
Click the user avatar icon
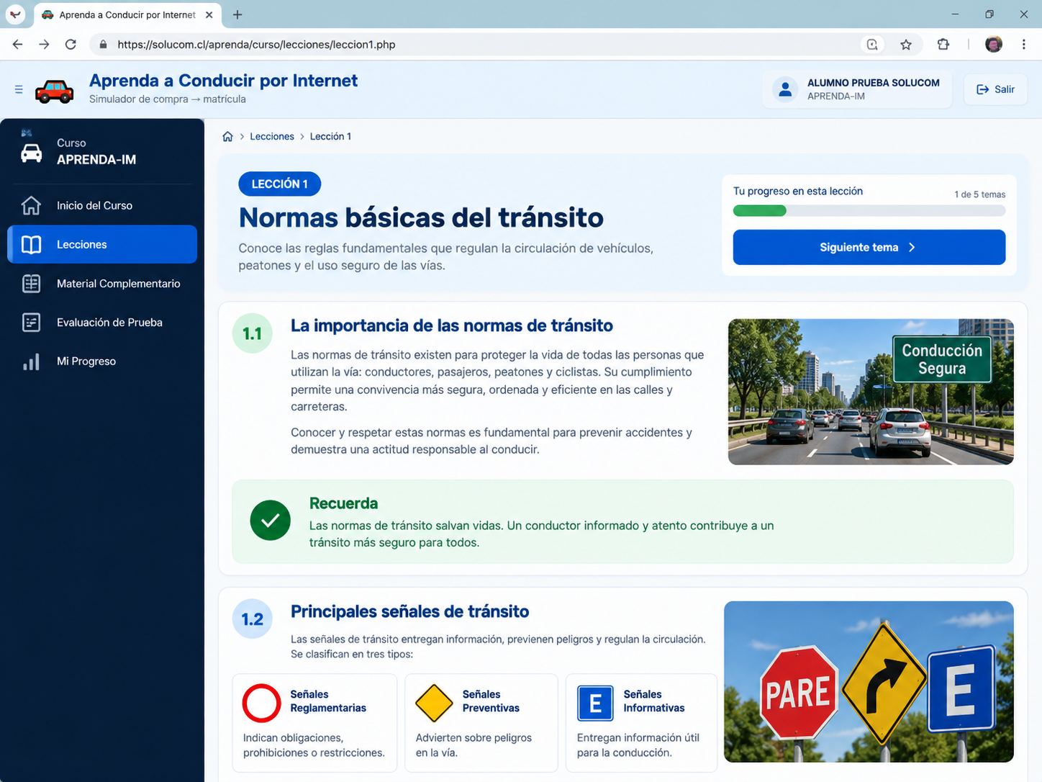click(x=785, y=89)
